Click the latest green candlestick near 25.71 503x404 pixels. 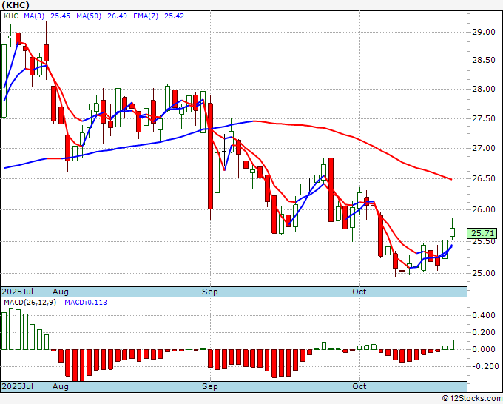coord(452,232)
